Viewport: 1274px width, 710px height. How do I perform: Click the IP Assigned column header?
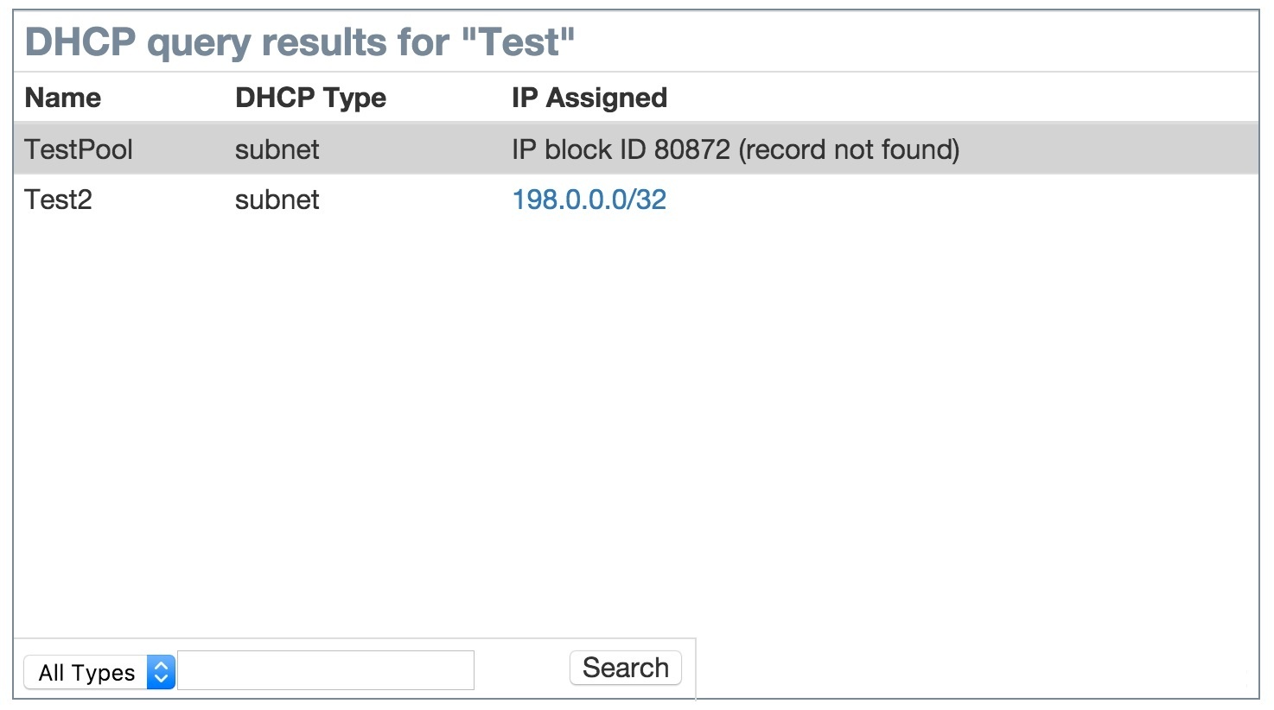tap(589, 98)
